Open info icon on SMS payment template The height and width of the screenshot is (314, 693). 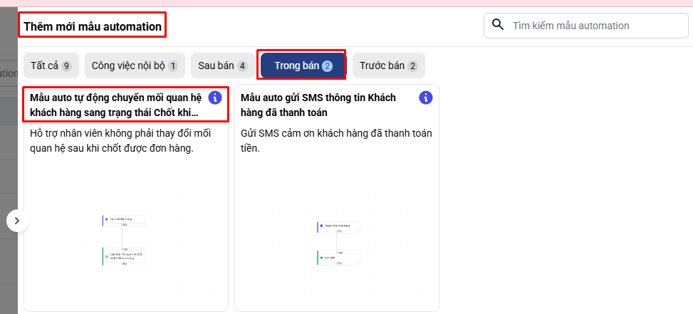coord(426,98)
